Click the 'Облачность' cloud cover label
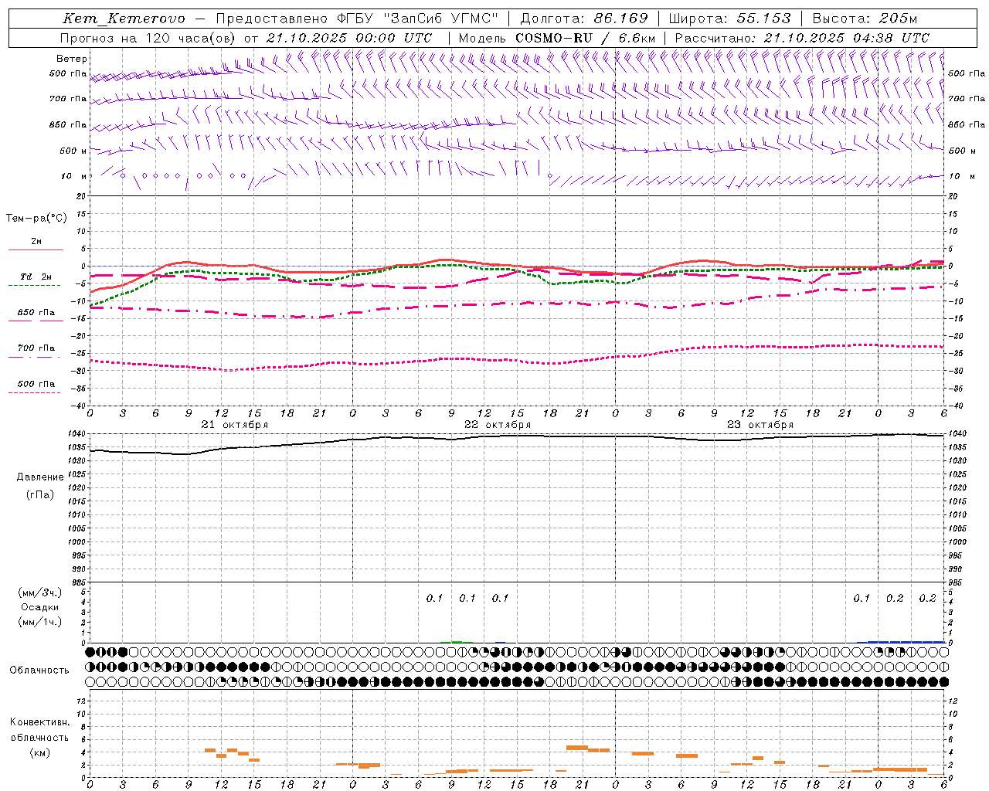Image resolution: width=989 pixels, height=791 pixels. pyautogui.click(x=39, y=670)
